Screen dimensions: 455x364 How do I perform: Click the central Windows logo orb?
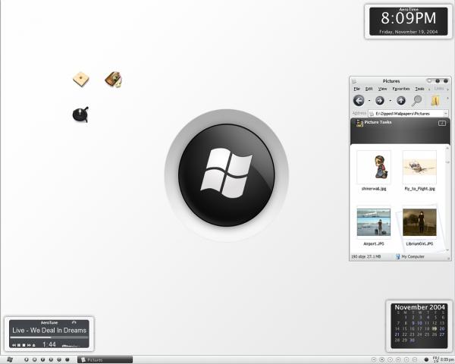pos(227,175)
